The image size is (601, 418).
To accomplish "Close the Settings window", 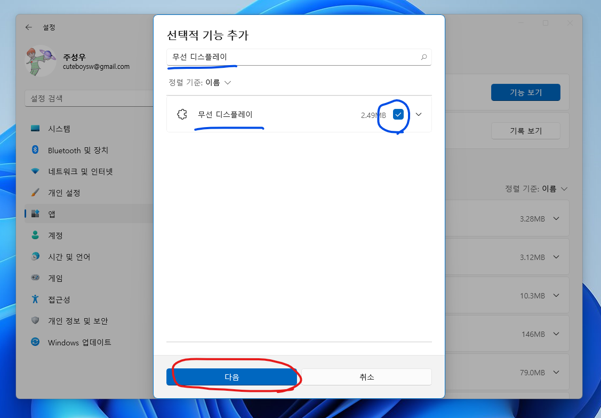I will pyautogui.click(x=570, y=23).
